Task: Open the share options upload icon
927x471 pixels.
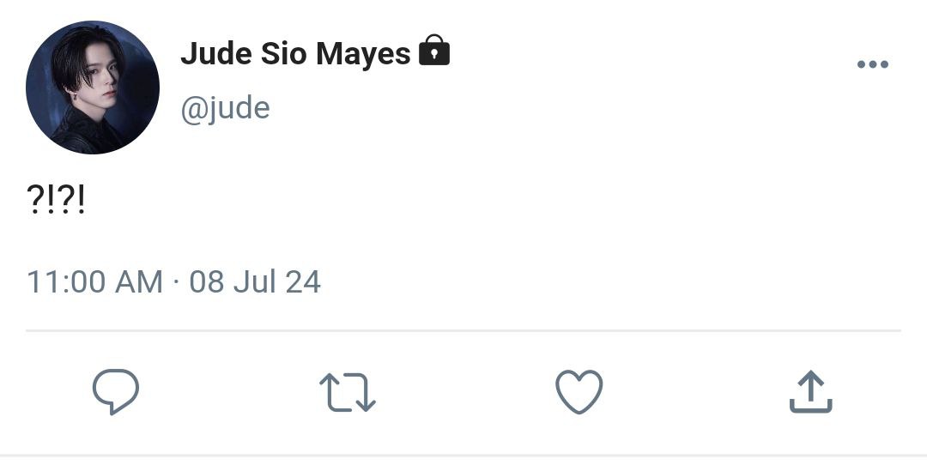Action: [x=811, y=391]
